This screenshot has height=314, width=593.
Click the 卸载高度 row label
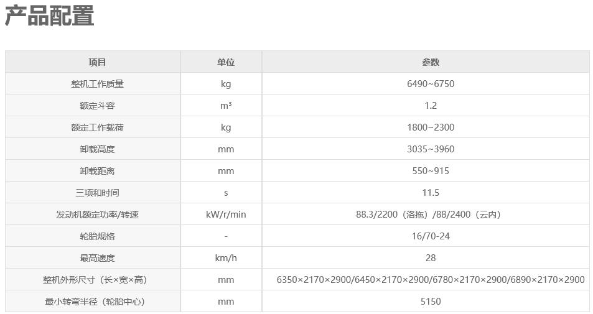click(x=97, y=149)
